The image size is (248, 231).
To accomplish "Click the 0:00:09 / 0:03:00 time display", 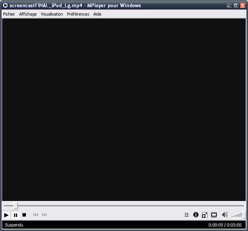I will click(x=225, y=225).
